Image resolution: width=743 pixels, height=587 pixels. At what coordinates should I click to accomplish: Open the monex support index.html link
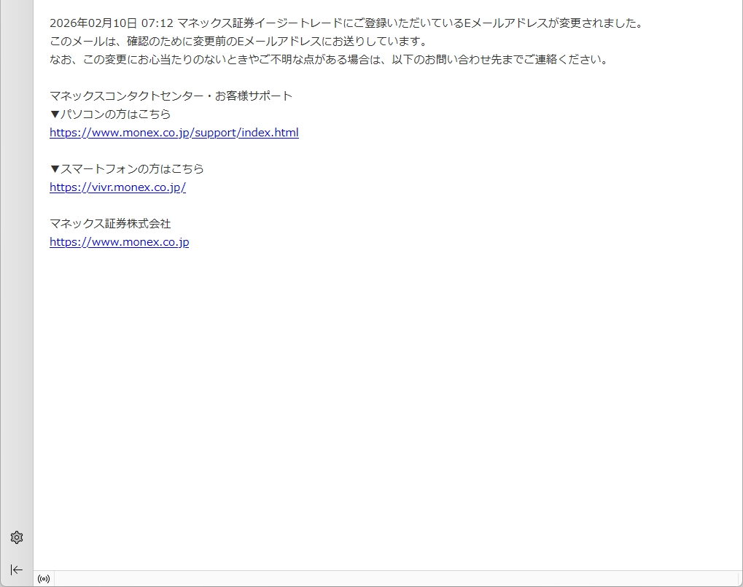click(174, 133)
